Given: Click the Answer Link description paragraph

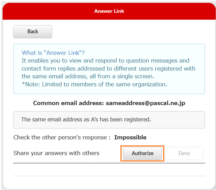Looking at the screenshot, I should coord(109,68).
